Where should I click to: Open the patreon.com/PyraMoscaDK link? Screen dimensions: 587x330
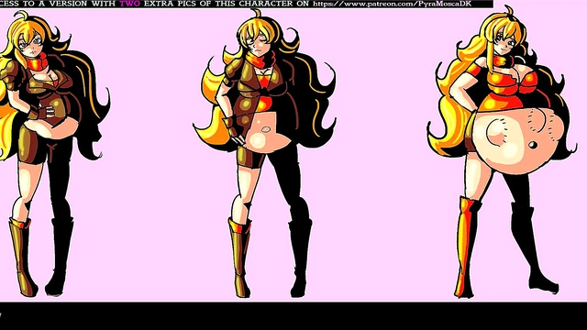click(x=393, y=4)
